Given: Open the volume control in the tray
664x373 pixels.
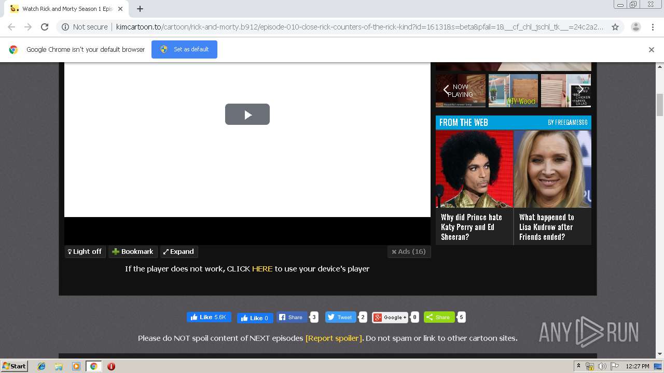Looking at the screenshot, I should (602, 366).
